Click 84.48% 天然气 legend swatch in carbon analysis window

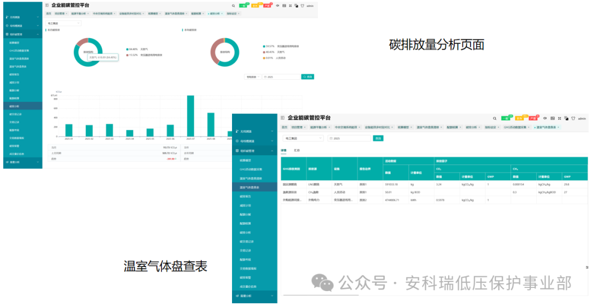click(128, 49)
